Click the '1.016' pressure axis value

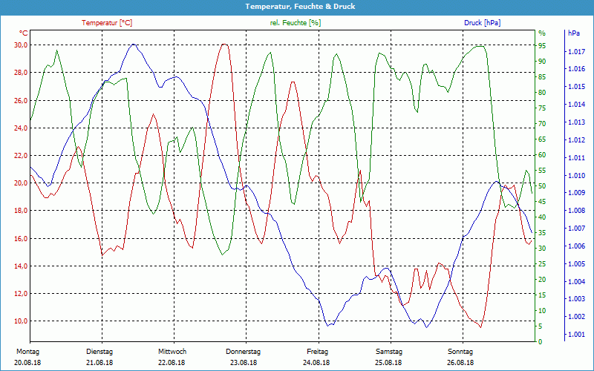tap(577, 69)
